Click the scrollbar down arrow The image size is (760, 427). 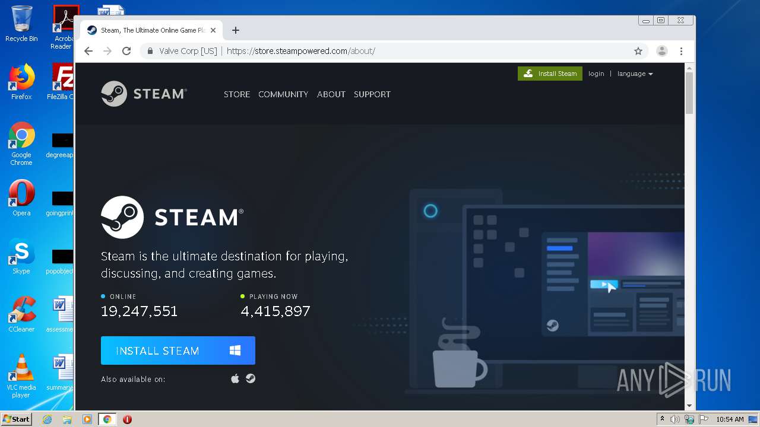(x=689, y=406)
